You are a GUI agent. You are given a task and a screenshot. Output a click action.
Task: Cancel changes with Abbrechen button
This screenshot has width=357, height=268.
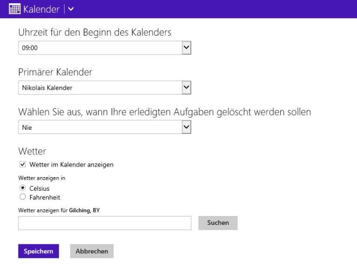point(92,251)
